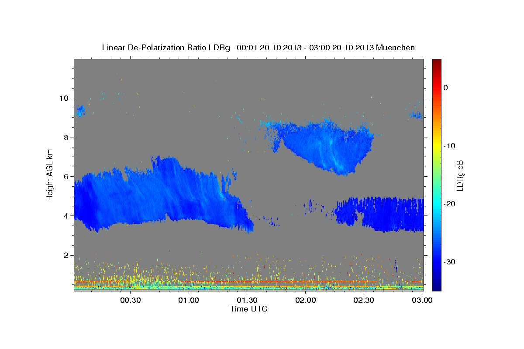Click the height tick label 4
Viewport: 524px width, 349px height.
click(67, 216)
